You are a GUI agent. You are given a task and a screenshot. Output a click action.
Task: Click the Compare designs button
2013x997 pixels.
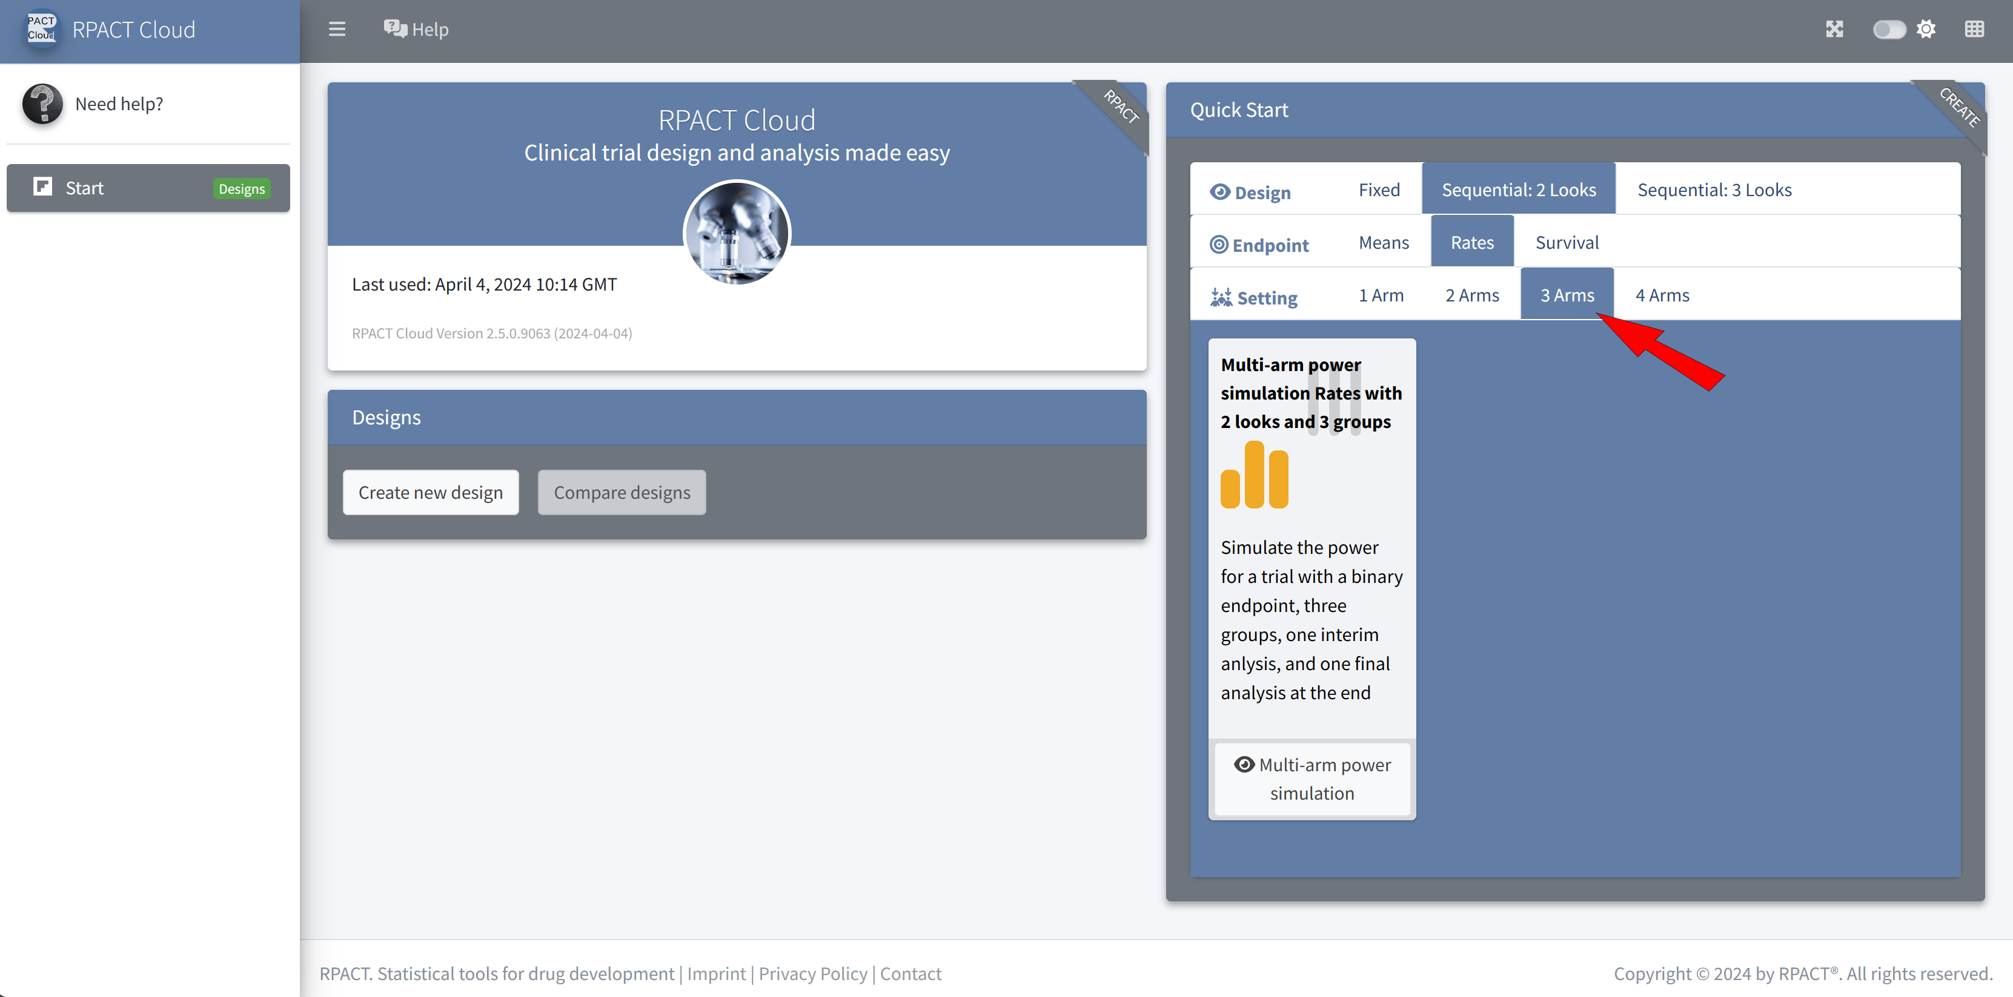(622, 493)
